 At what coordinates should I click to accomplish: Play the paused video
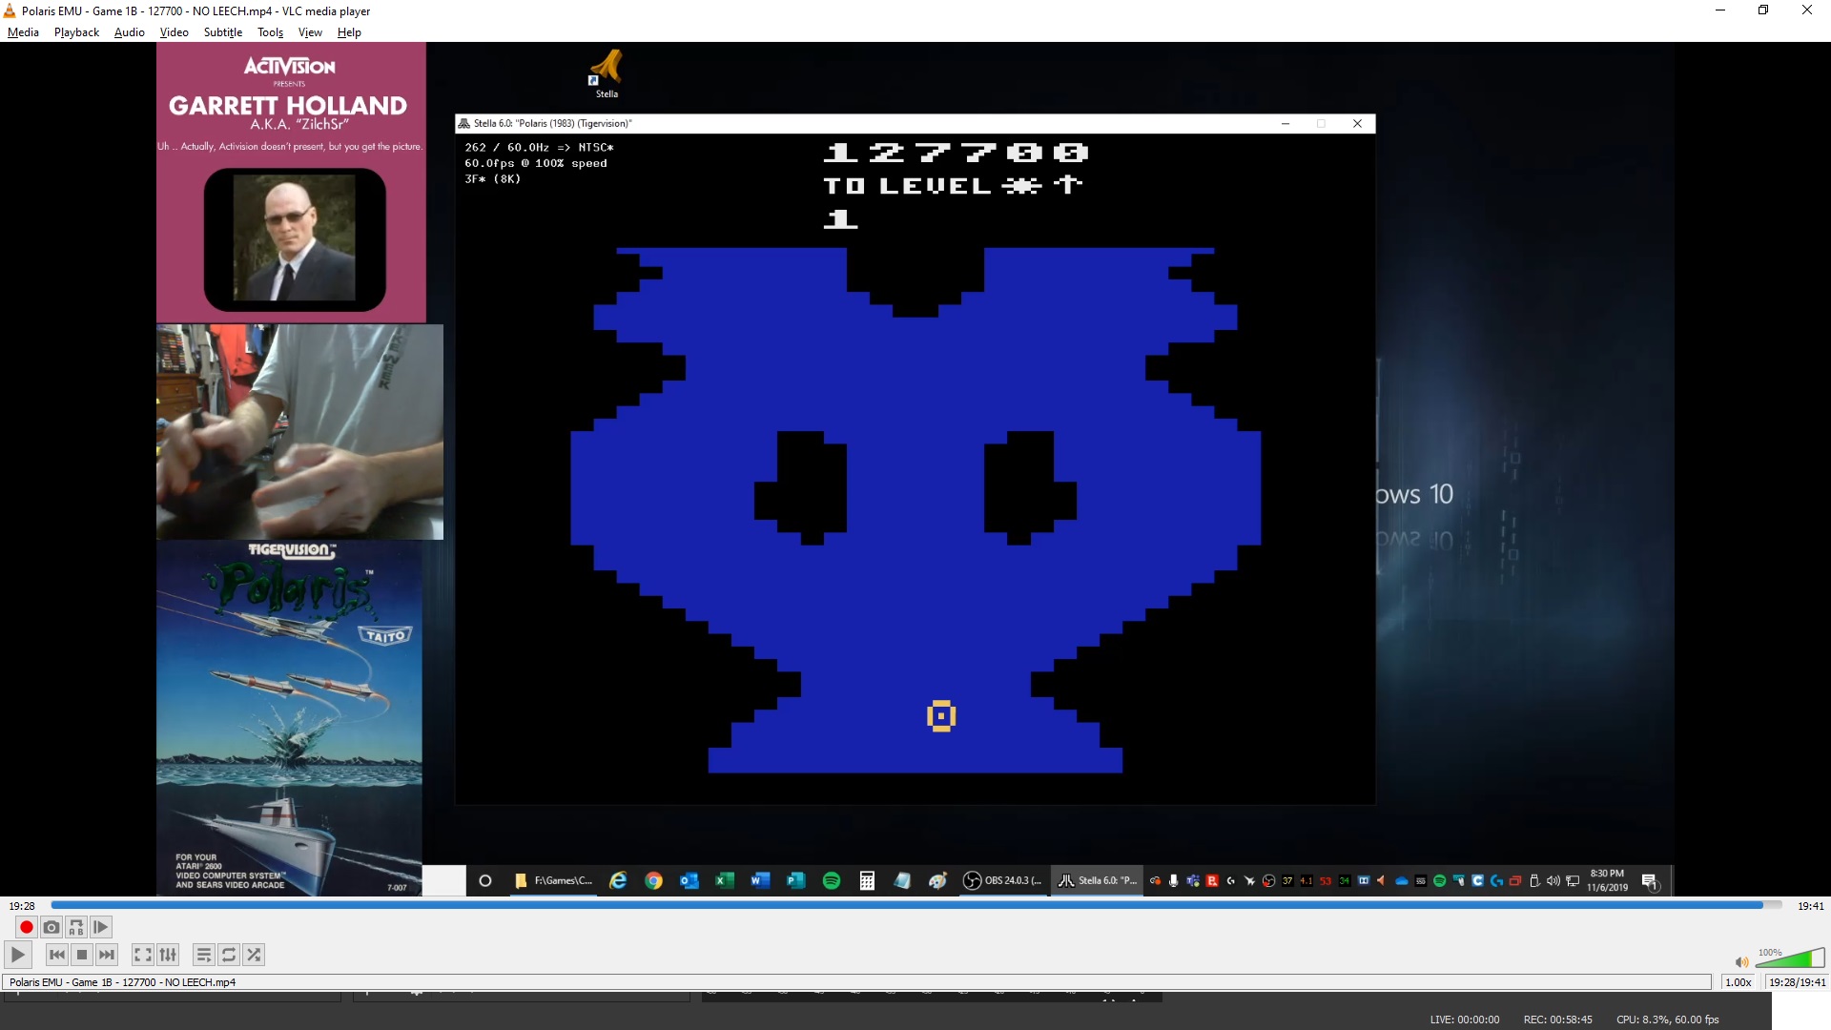pyautogui.click(x=18, y=955)
